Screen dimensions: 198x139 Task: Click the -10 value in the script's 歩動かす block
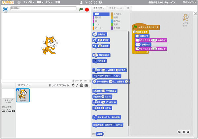[x=138, y=45]
